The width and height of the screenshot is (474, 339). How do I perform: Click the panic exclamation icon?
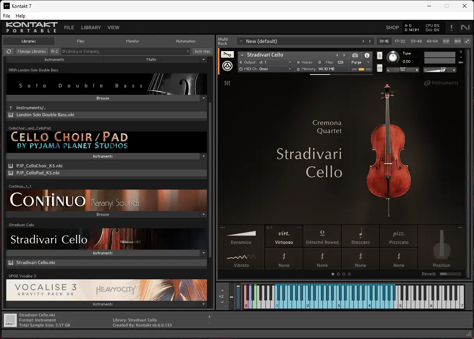tap(451, 27)
